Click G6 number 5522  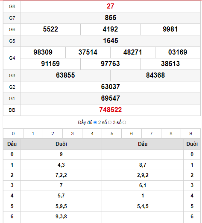(x=50, y=29)
